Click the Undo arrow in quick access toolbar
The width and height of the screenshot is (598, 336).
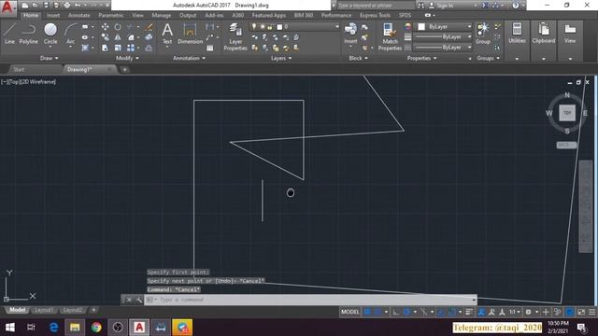(78, 6)
